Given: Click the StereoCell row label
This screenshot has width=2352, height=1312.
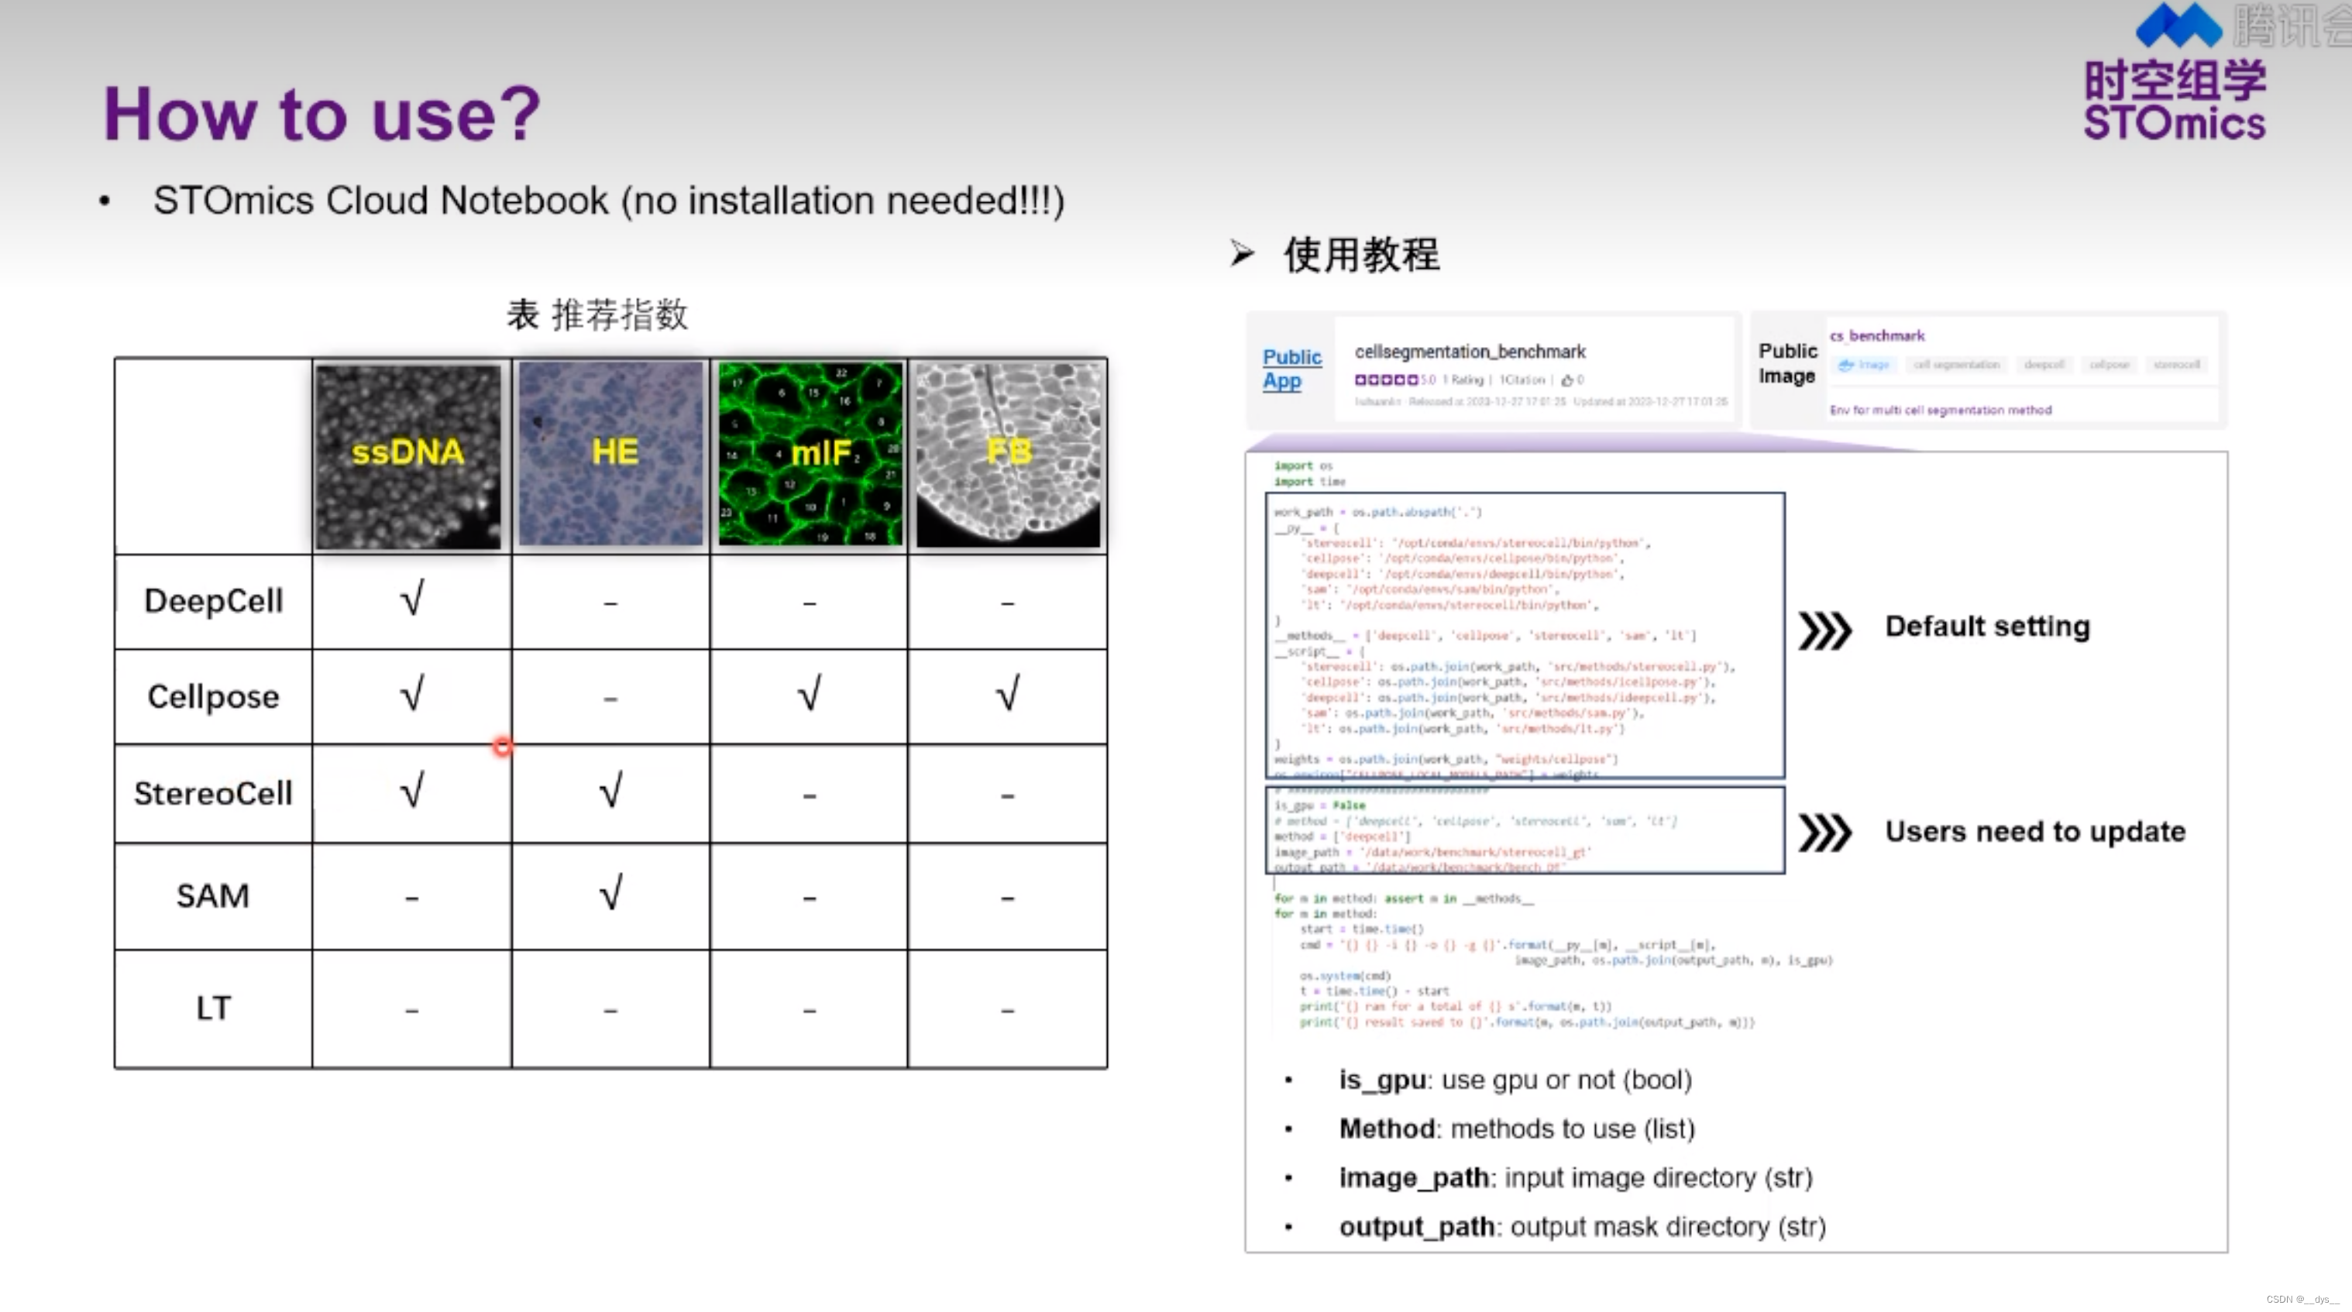Looking at the screenshot, I should click(x=214, y=793).
